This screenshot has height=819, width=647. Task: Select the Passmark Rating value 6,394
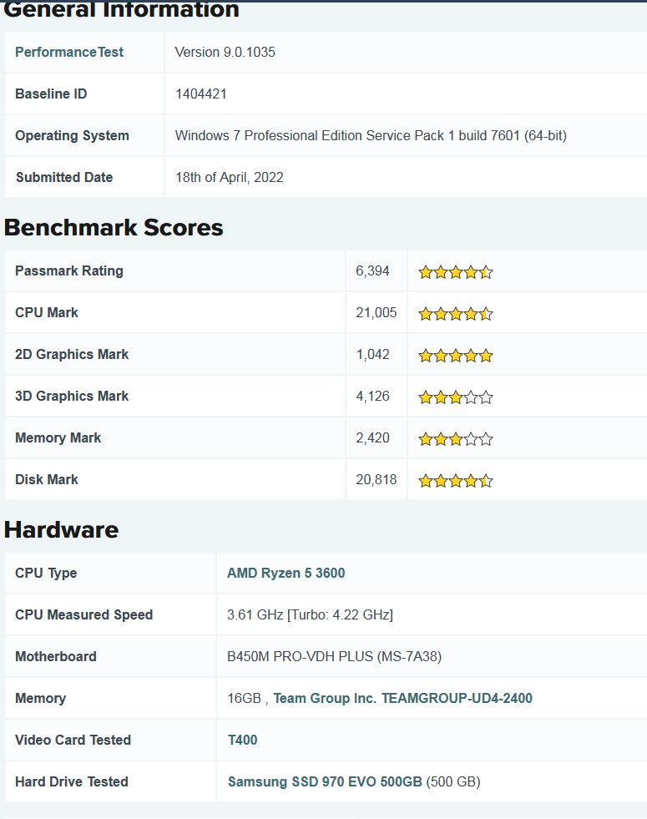pos(372,271)
